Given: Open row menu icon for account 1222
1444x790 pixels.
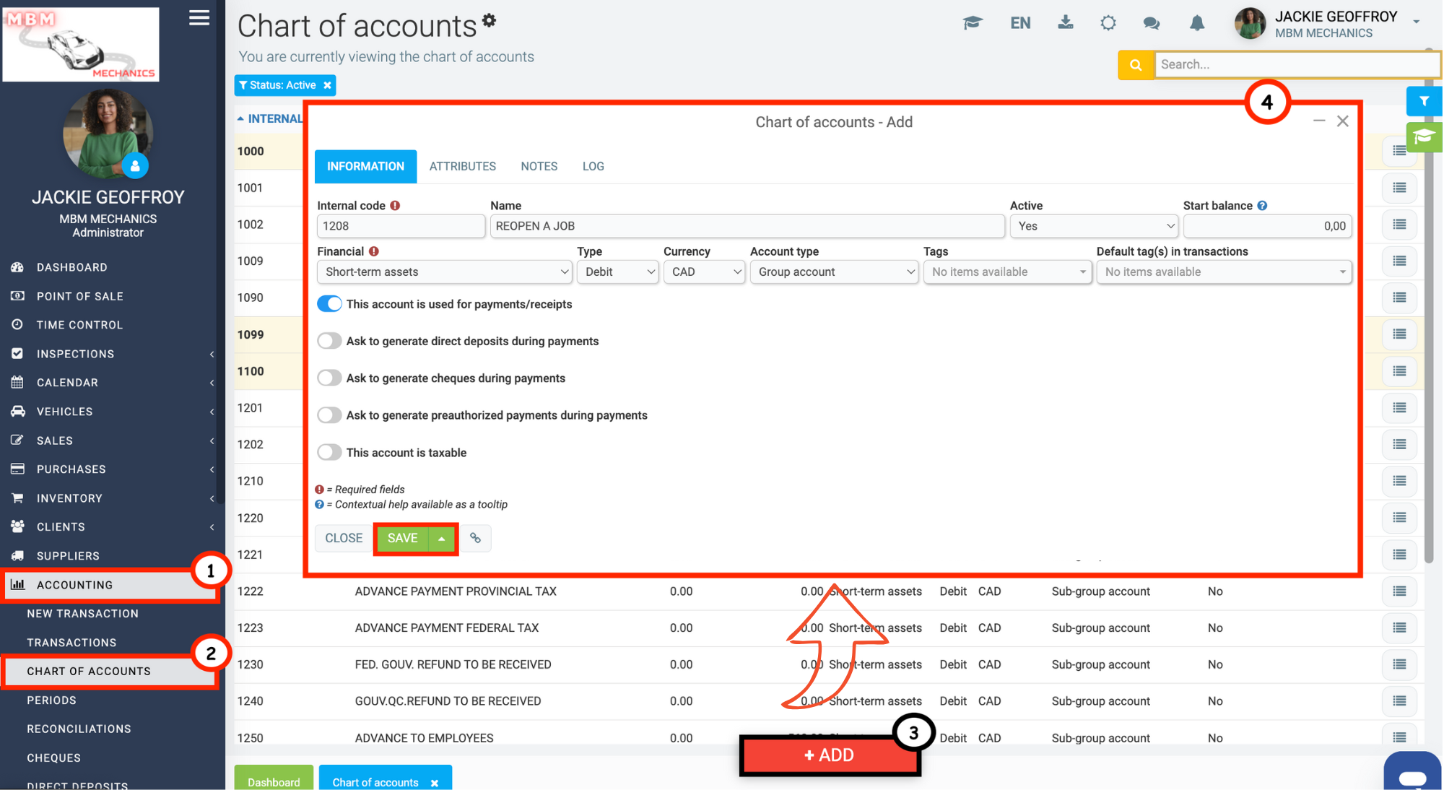Looking at the screenshot, I should pyautogui.click(x=1399, y=591).
